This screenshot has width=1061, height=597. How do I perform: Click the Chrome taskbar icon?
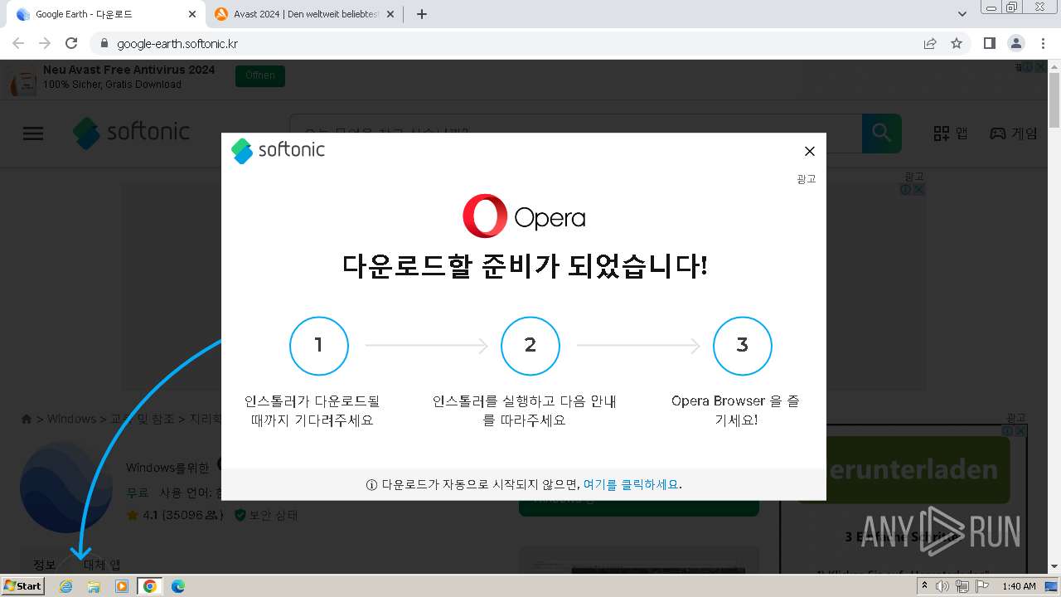point(150,586)
